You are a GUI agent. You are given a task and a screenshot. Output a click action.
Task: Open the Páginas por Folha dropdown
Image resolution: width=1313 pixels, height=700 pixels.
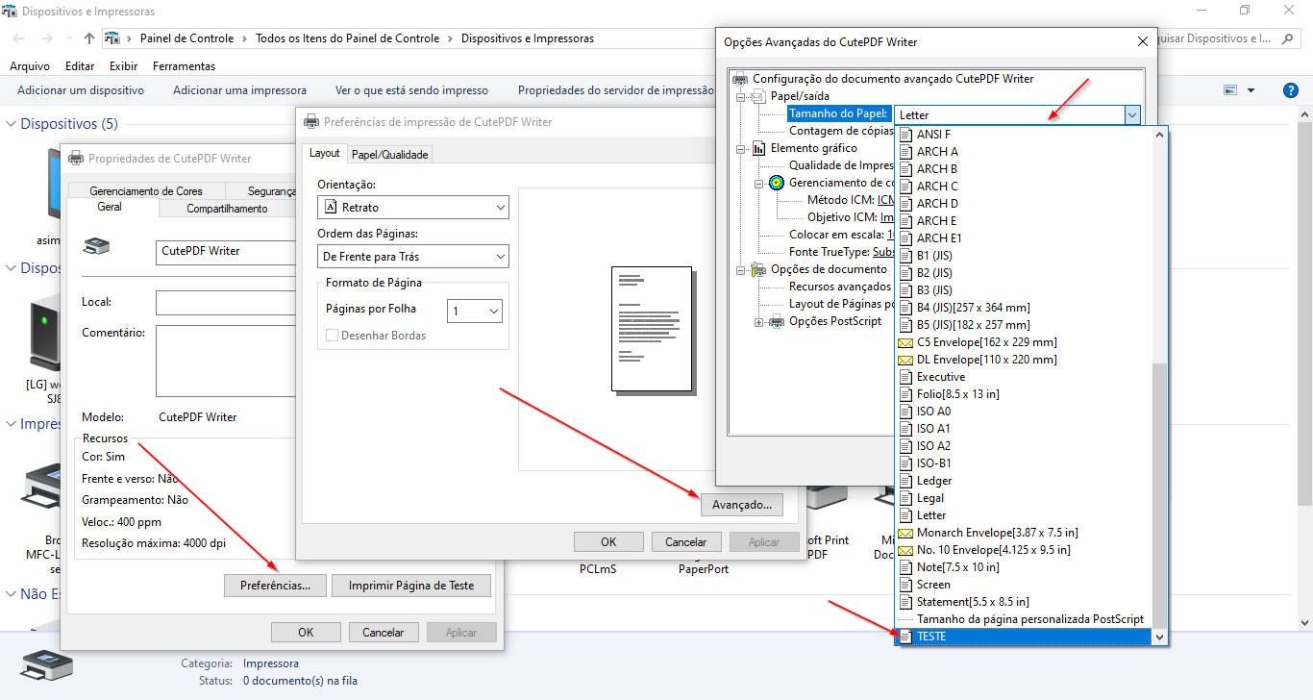475,312
